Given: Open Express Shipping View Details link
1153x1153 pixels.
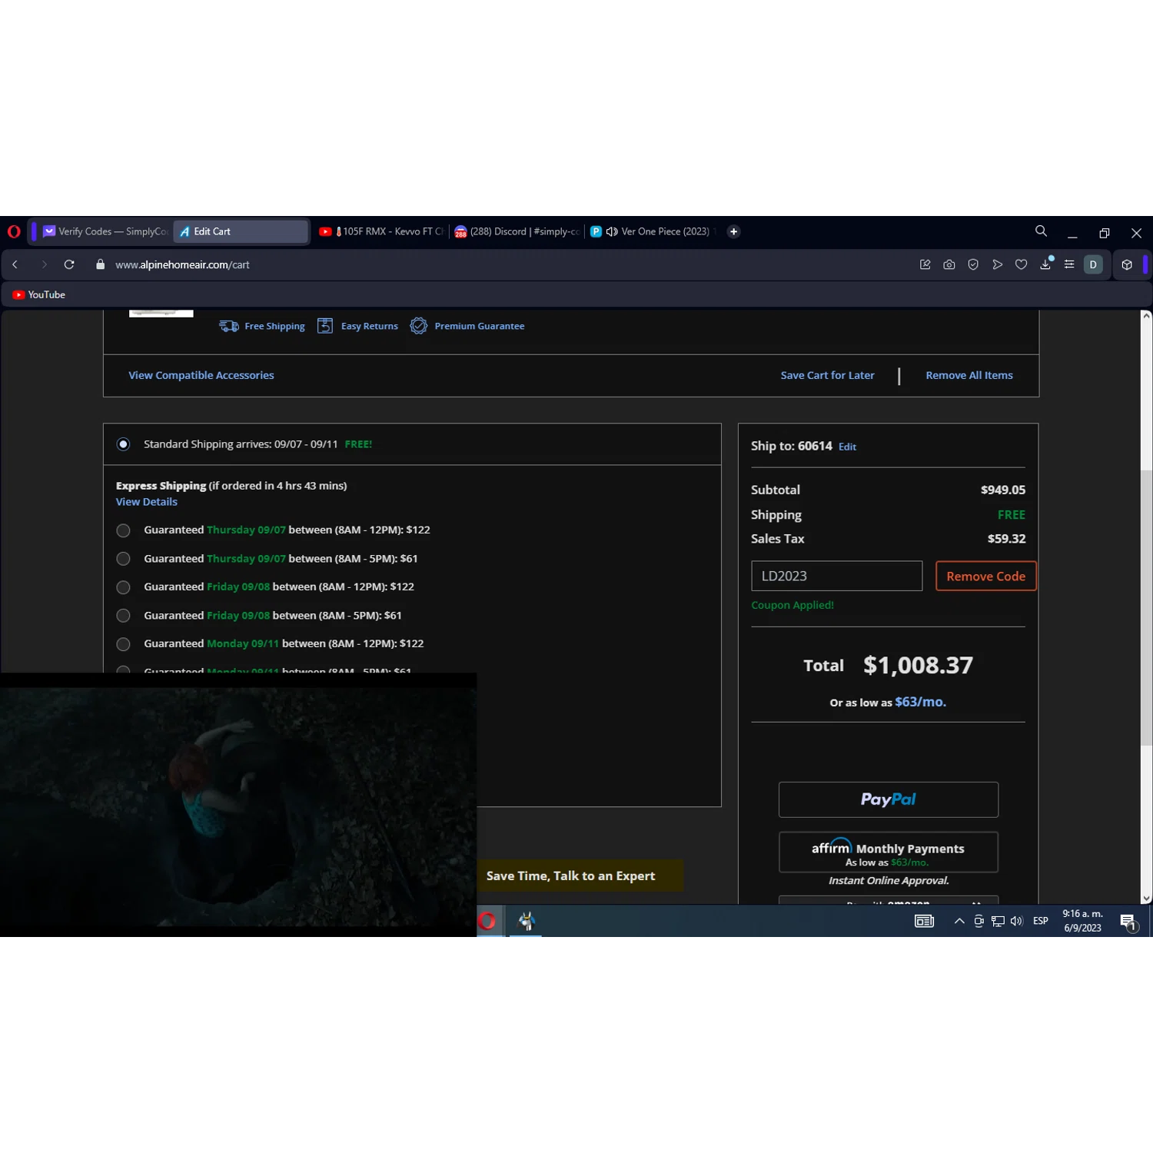Looking at the screenshot, I should [147, 502].
